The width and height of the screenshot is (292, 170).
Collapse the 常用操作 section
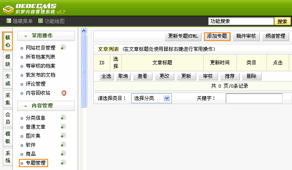tap(26, 36)
